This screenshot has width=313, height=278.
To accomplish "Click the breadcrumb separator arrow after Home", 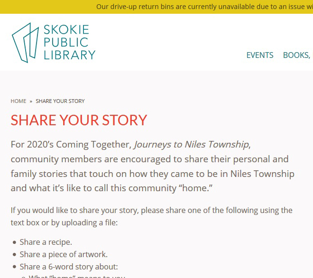I will (x=31, y=101).
